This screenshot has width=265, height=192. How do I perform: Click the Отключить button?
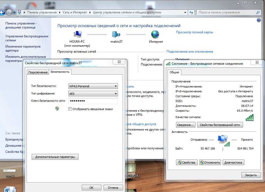tap(210, 162)
